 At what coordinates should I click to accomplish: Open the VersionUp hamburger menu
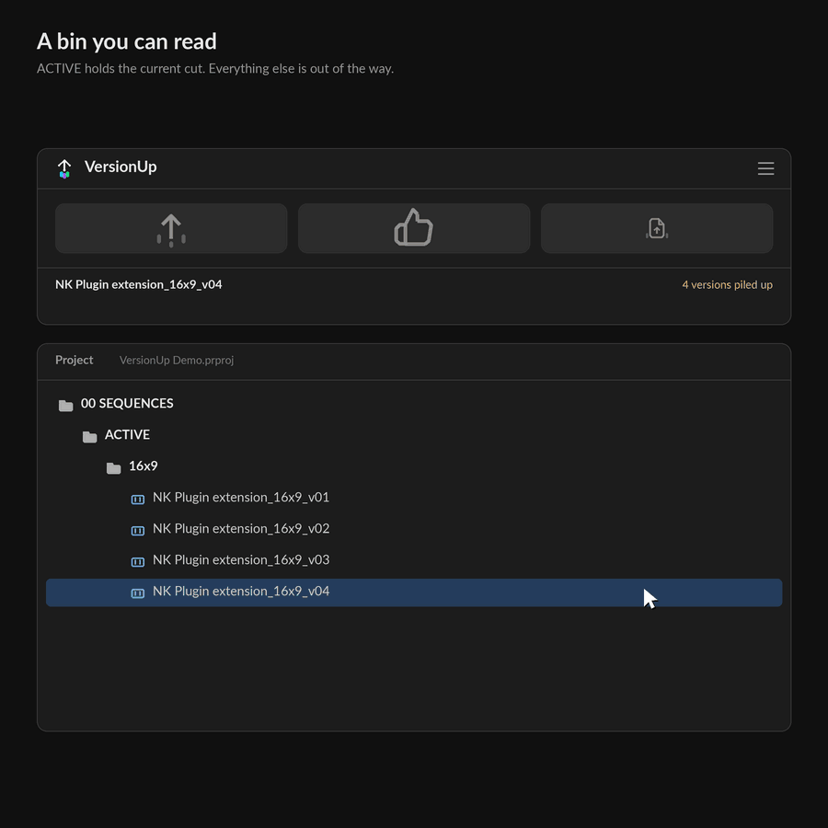pyautogui.click(x=765, y=168)
